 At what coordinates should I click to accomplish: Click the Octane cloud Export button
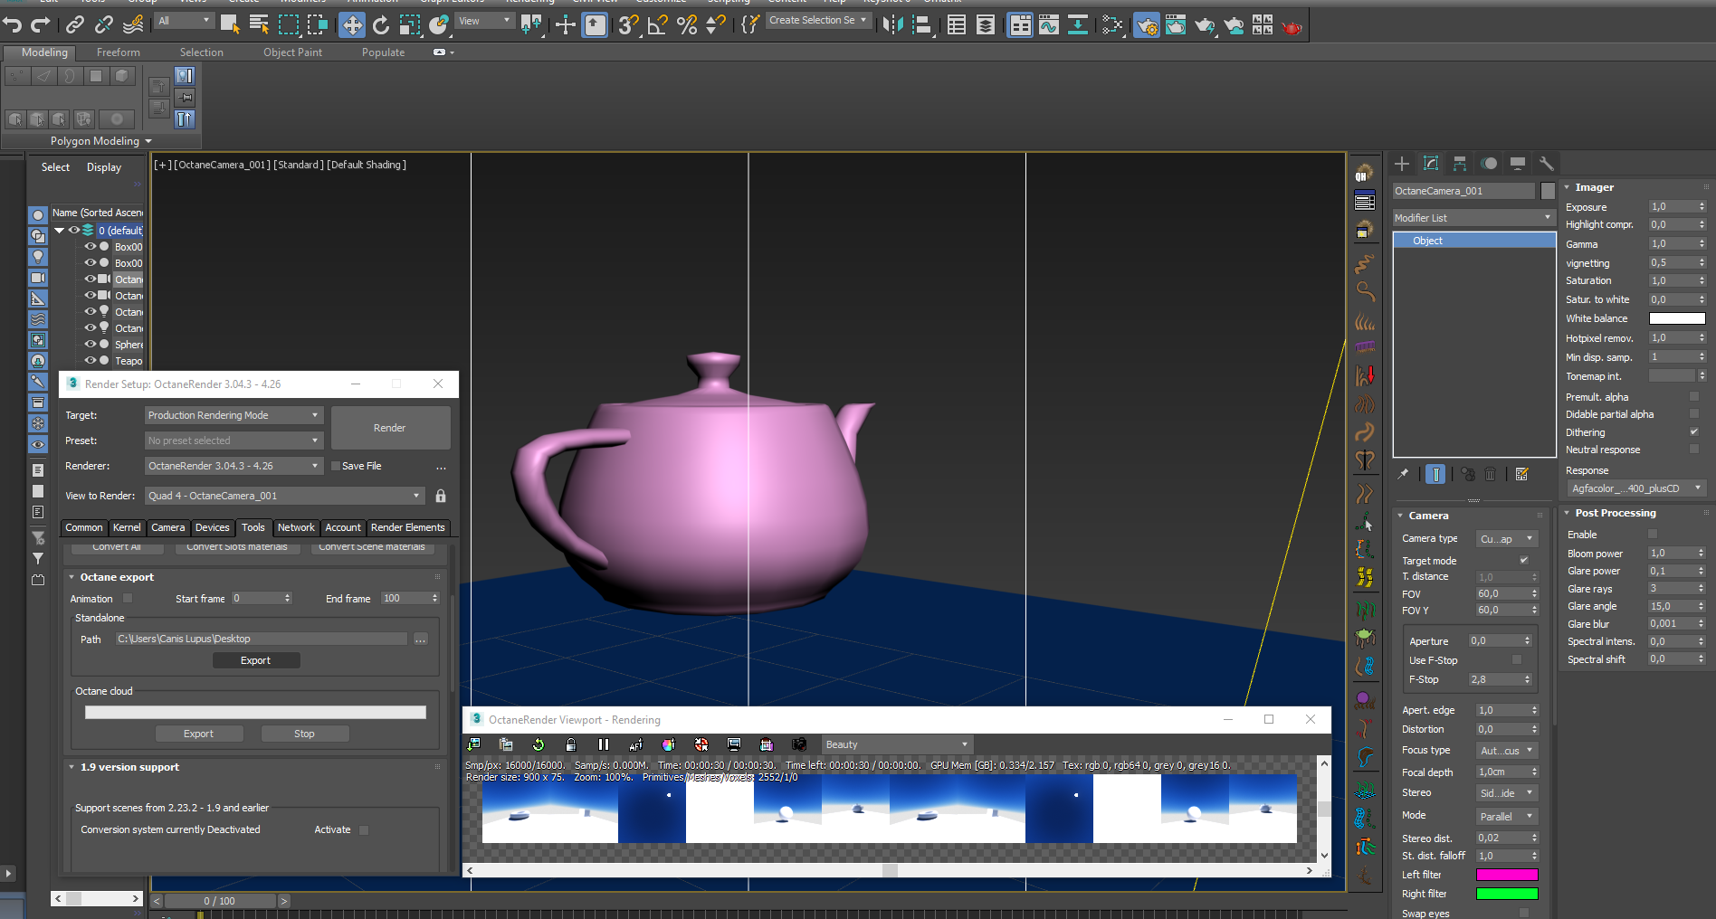pyautogui.click(x=199, y=734)
